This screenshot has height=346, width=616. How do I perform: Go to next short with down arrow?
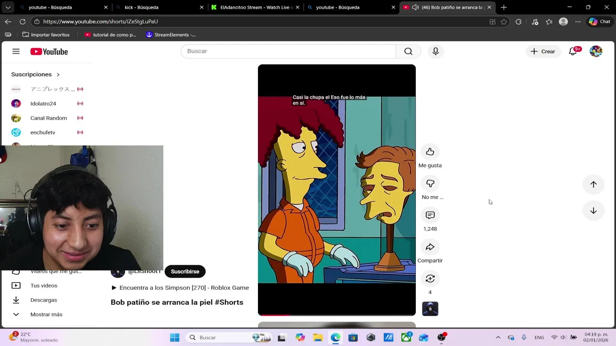coord(593,210)
